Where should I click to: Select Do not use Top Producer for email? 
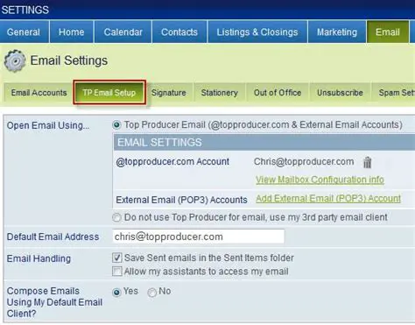tap(116, 217)
